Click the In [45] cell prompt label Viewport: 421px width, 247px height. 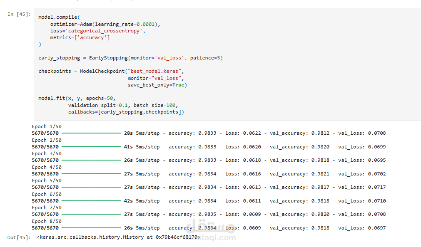[x=19, y=14]
